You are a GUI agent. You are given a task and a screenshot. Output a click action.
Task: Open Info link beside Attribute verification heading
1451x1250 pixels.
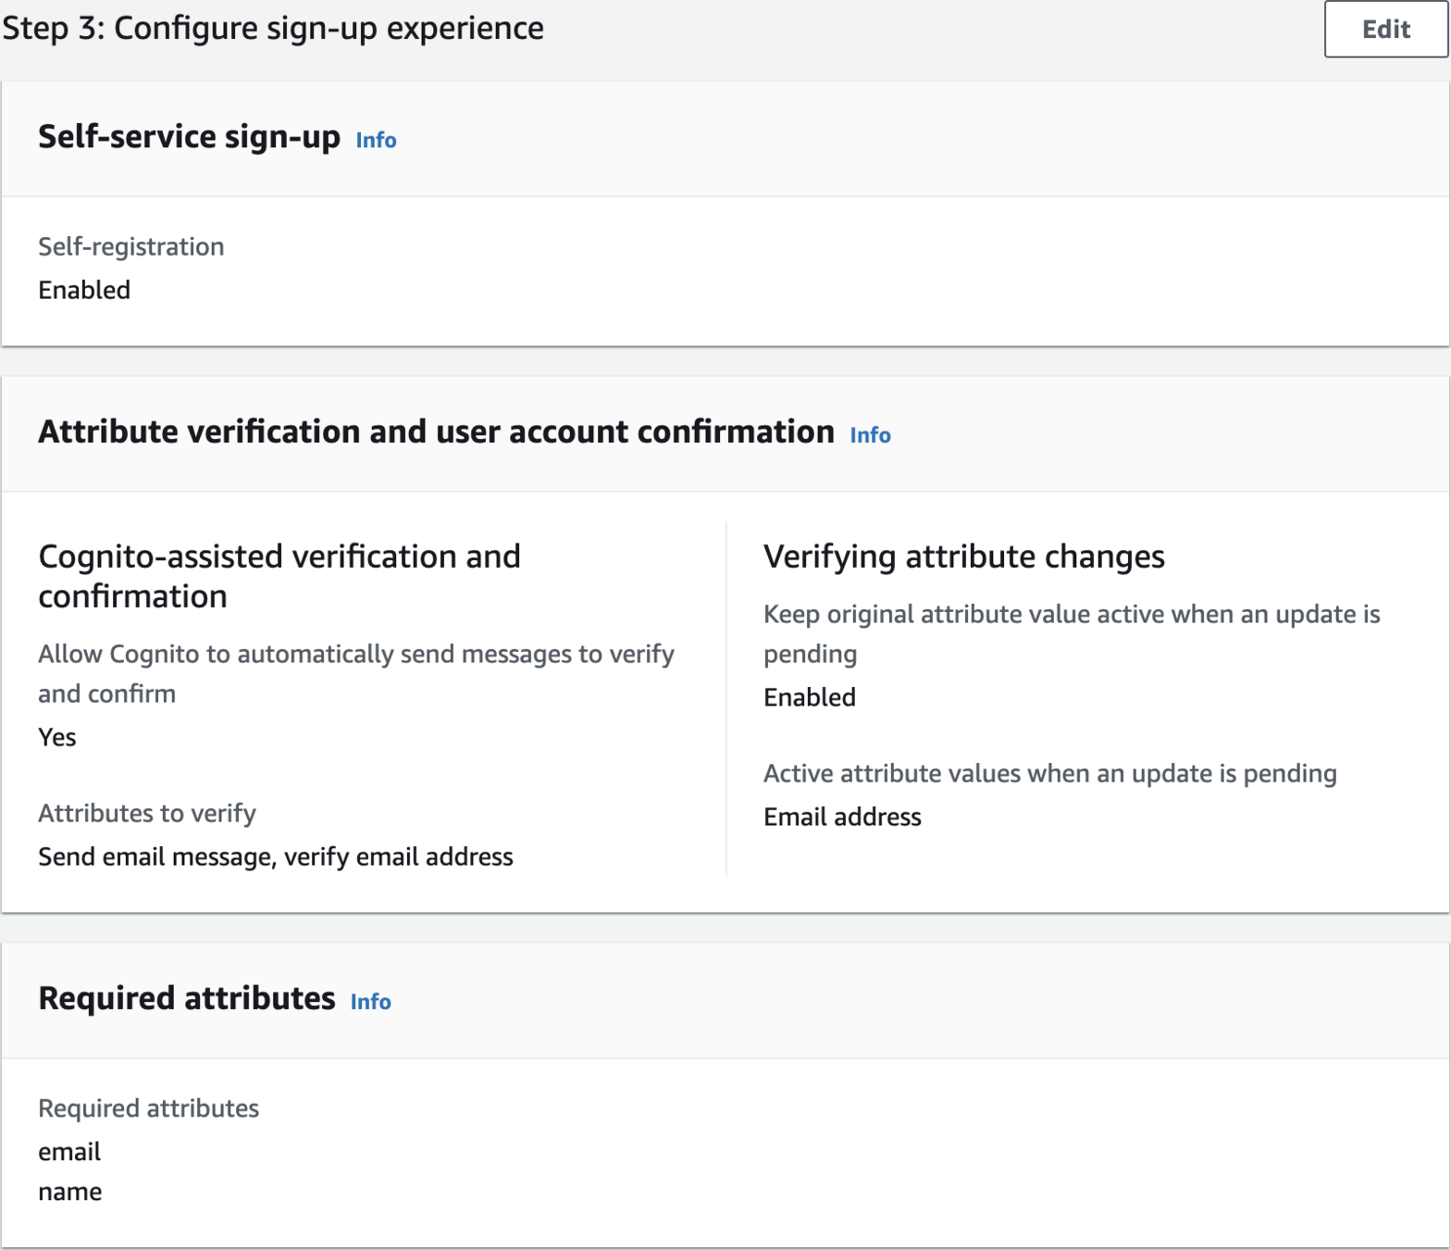[870, 435]
